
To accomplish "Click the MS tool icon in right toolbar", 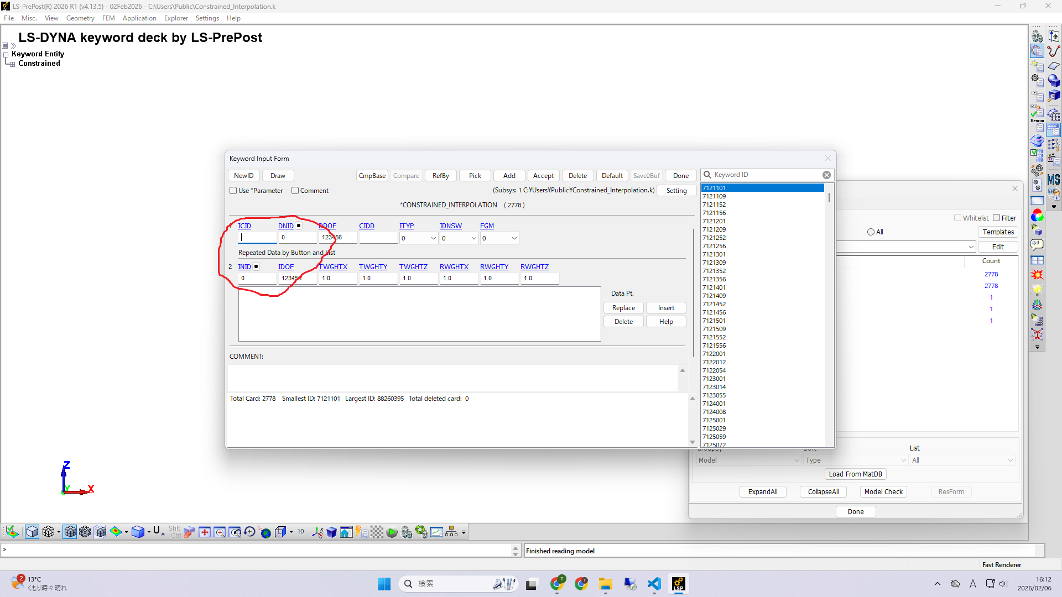I will 1054,179.
